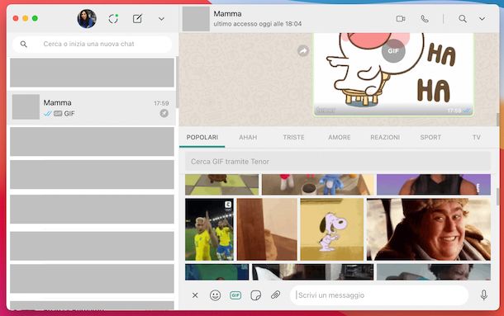Click the 'Cerca GIF tramite Tenor' search field
This screenshot has width=504, height=316.
tap(338, 162)
